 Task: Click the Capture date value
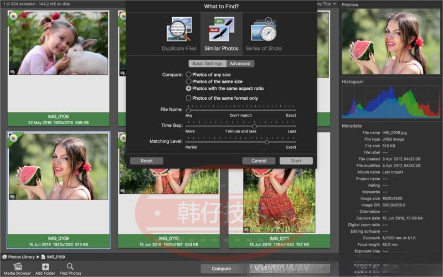pyautogui.click(x=403, y=218)
